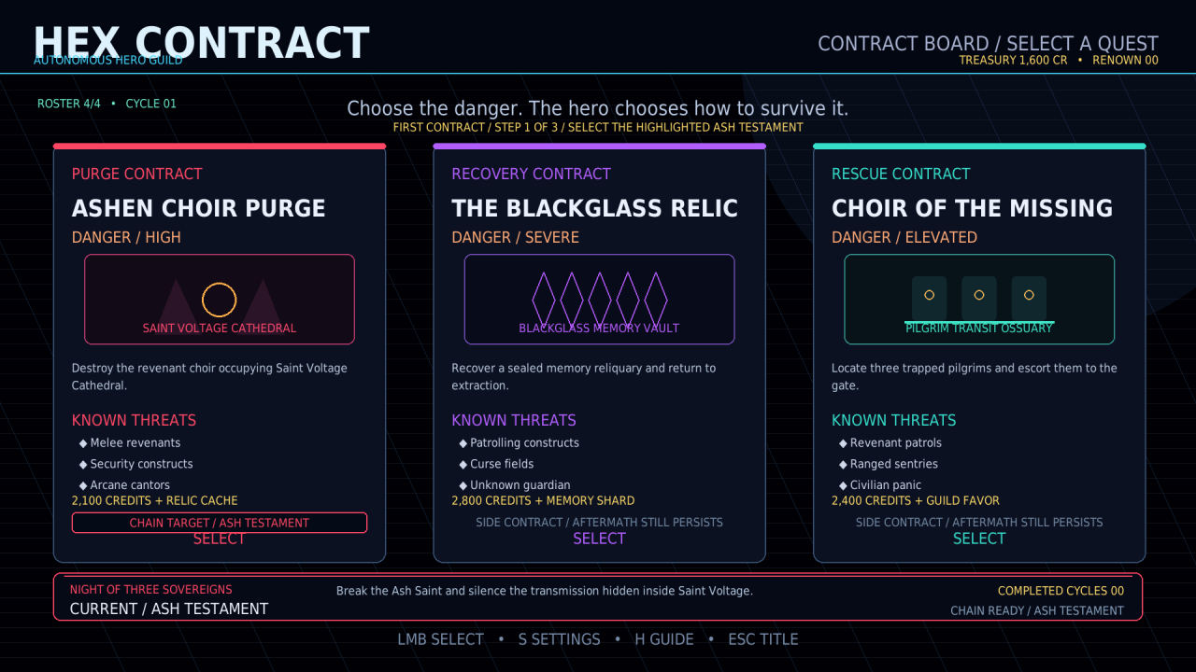Click the orange ring cathedral icon

point(220,300)
